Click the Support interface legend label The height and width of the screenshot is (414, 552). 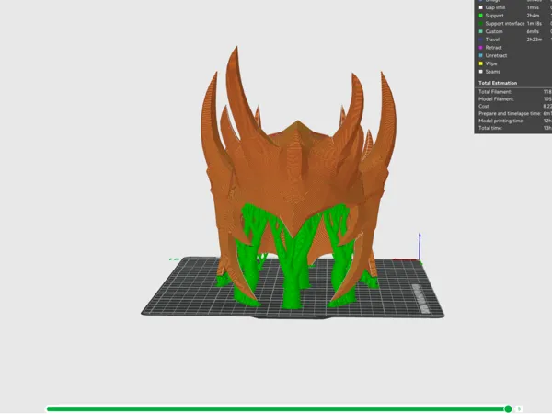coord(505,24)
